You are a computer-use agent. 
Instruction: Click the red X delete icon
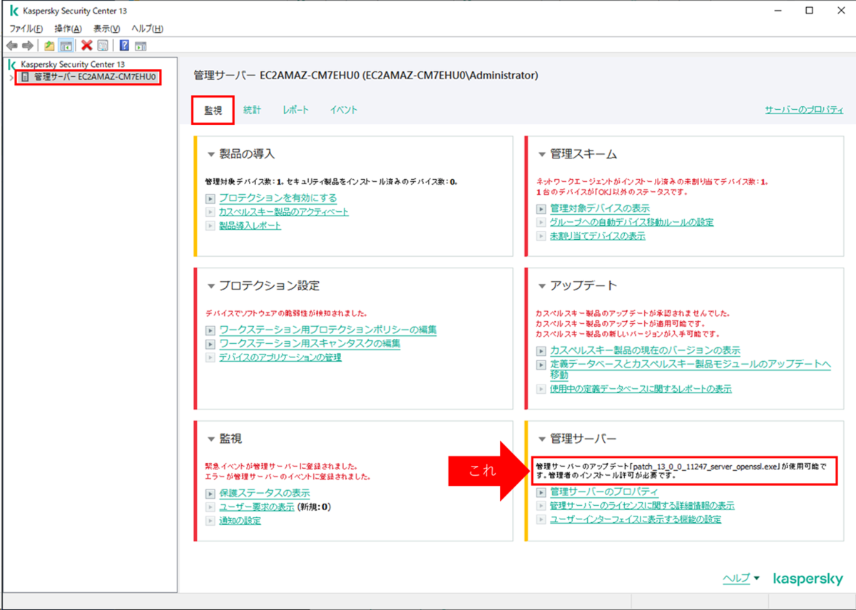tap(87, 46)
